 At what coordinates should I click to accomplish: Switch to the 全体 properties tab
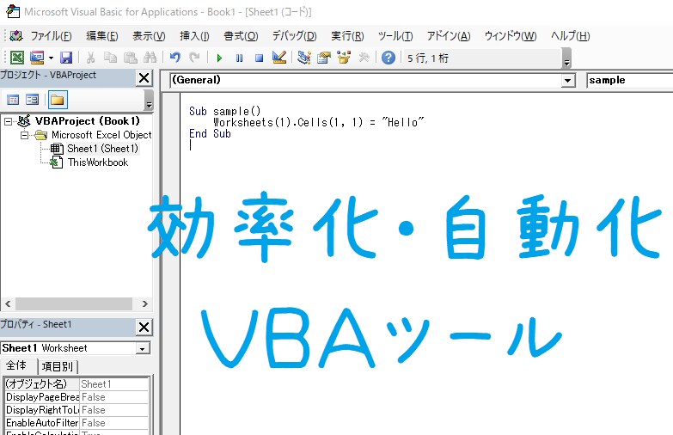[x=15, y=366]
